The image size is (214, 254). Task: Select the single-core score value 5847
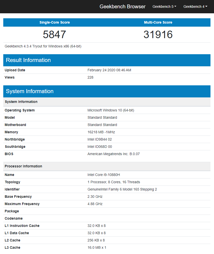click(x=55, y=34)
